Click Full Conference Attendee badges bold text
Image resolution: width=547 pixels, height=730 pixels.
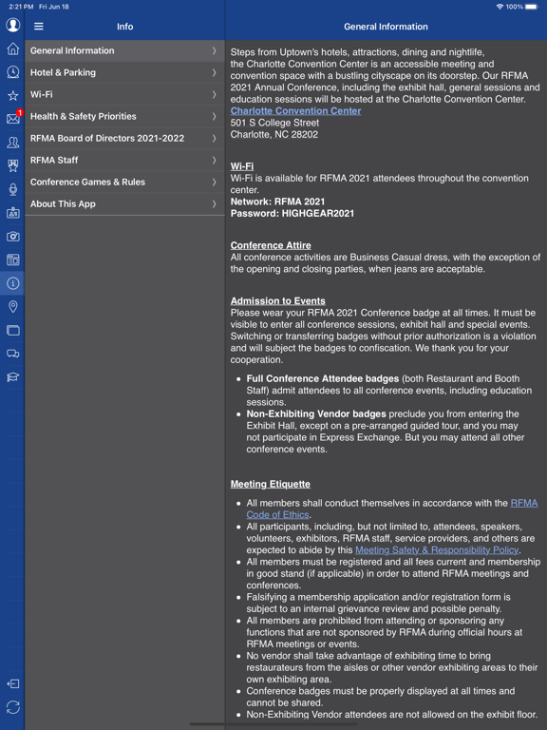(322, 378)
